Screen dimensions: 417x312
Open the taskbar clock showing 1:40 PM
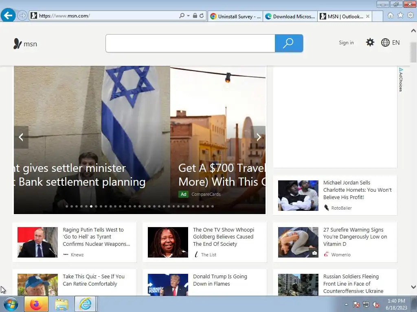(396, 304)
